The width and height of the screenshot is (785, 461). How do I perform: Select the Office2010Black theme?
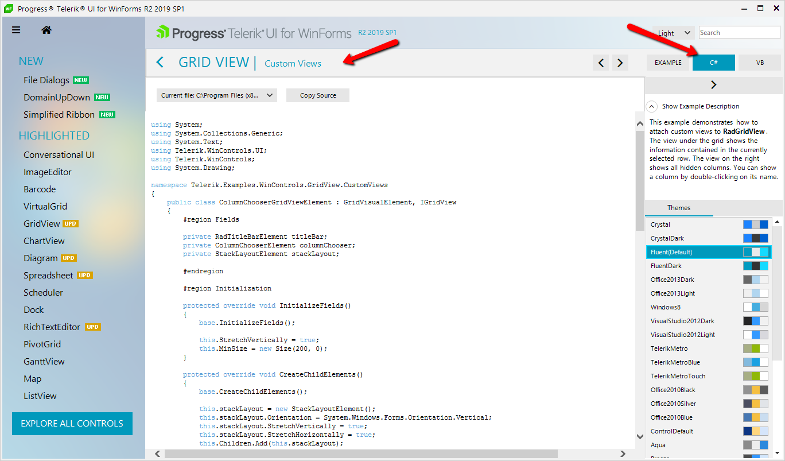(x=709, y=390)
